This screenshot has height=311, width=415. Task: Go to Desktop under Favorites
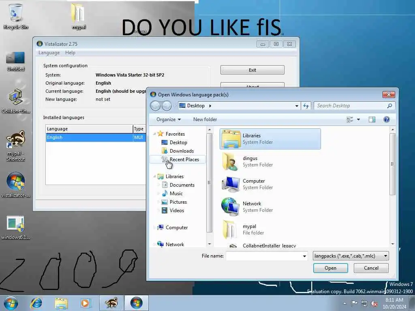[x=178, y=142]
